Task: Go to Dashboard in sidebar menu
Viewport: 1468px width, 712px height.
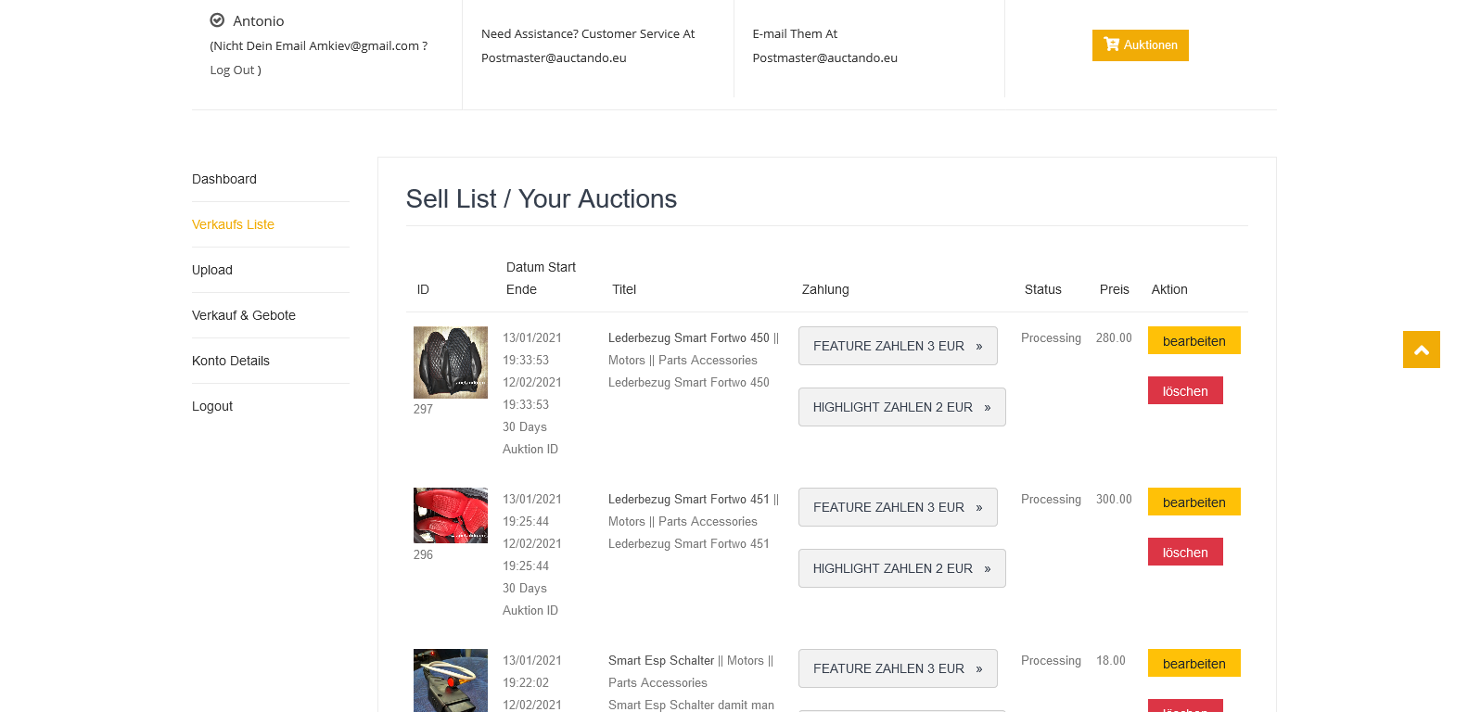Action: pos(224,179)
